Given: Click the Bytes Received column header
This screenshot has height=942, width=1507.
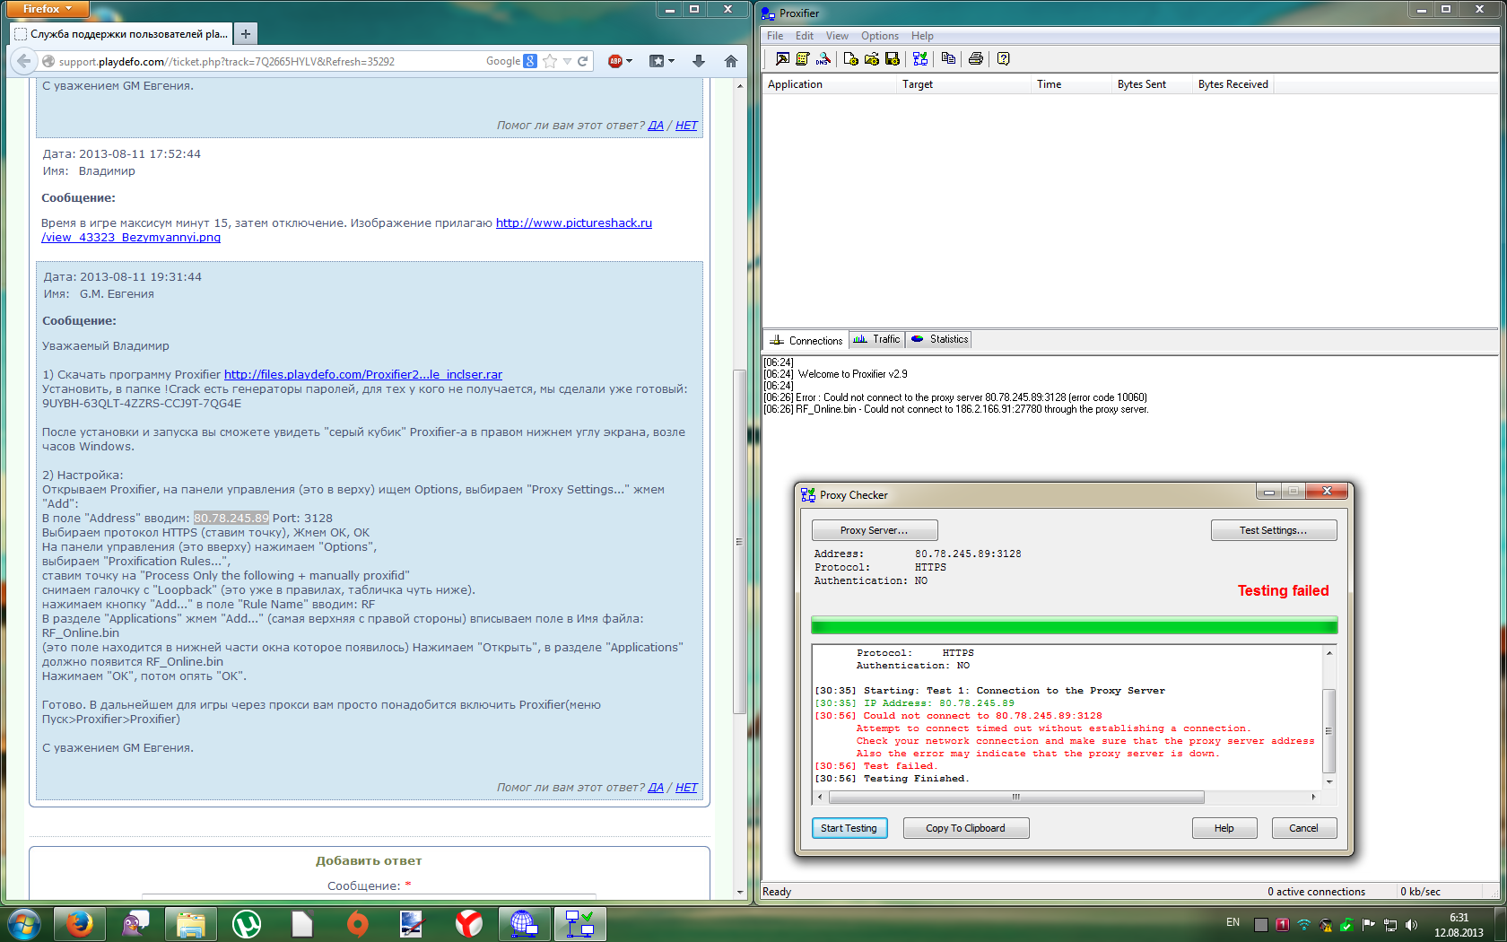Looking at the screenshot, I should click(x=1233, y=84).
